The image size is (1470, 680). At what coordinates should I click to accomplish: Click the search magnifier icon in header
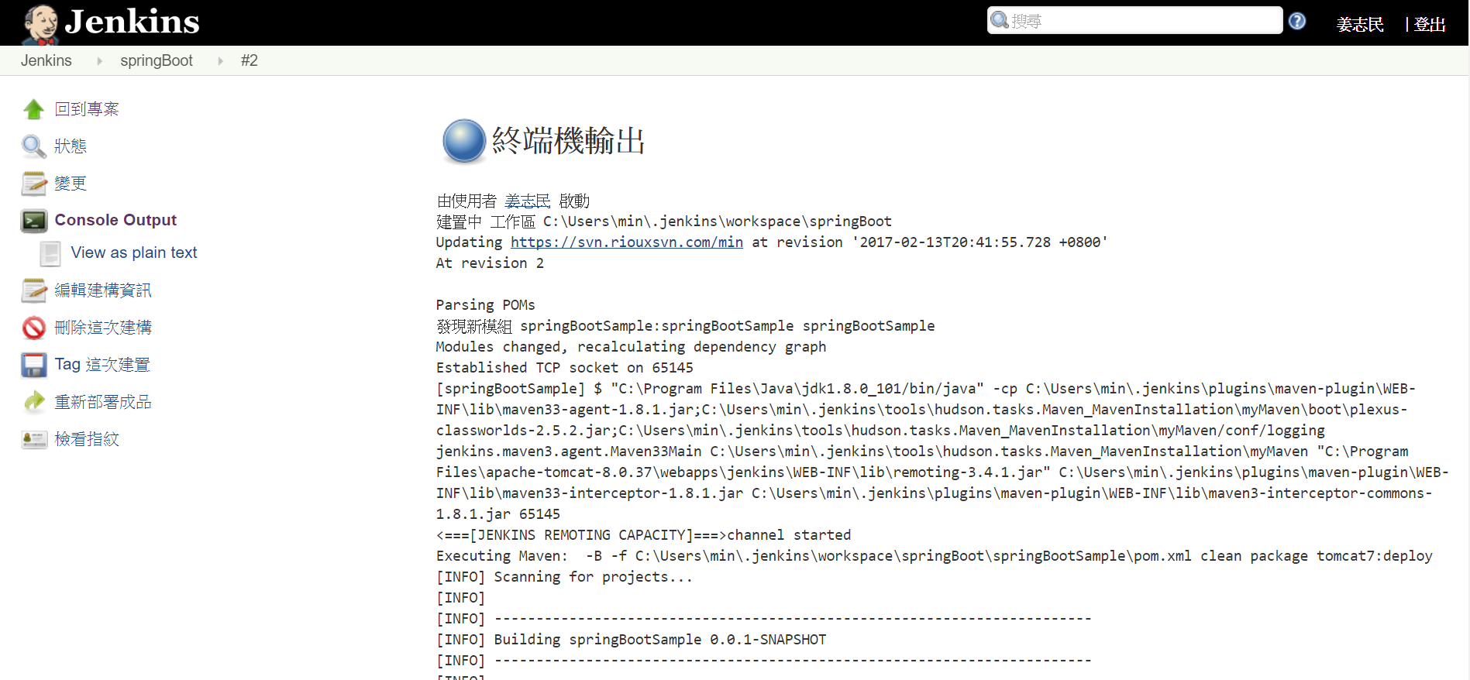[x=1000, y=20]
